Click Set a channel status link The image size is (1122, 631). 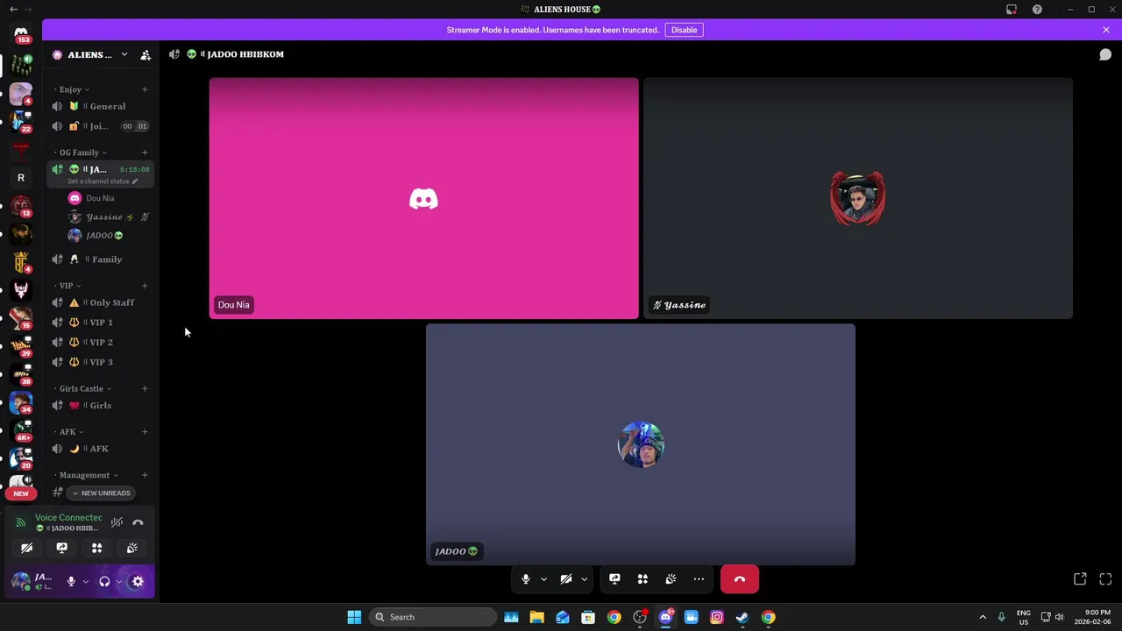click(x=103, y=181)
